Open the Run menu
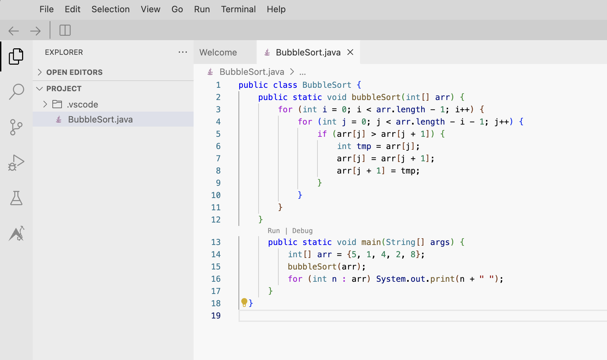Viewport: 607px width, 360px height. click(202, 9)
